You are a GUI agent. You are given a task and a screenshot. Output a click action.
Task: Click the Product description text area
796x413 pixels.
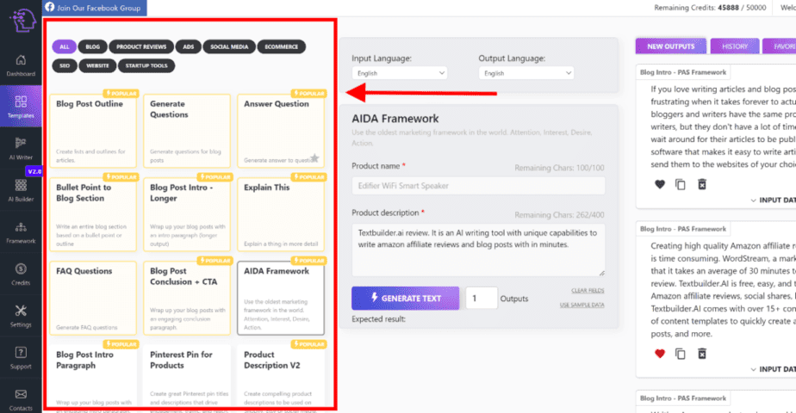pos(478,250)
